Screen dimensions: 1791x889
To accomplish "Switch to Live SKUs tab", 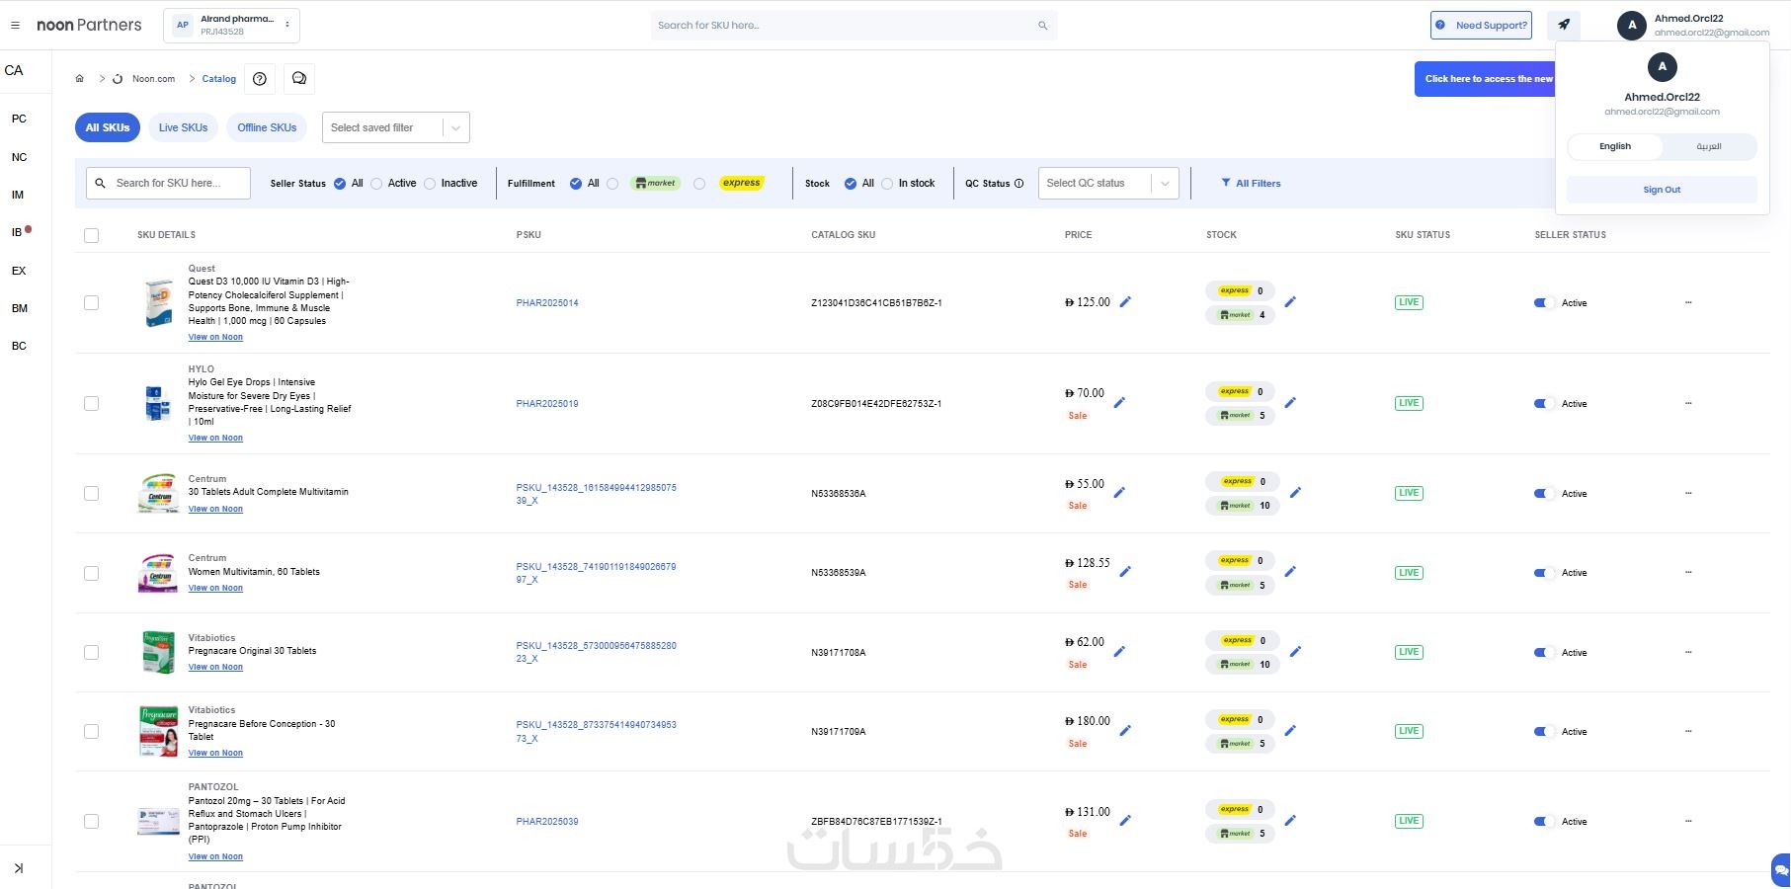I will point(183,127).
